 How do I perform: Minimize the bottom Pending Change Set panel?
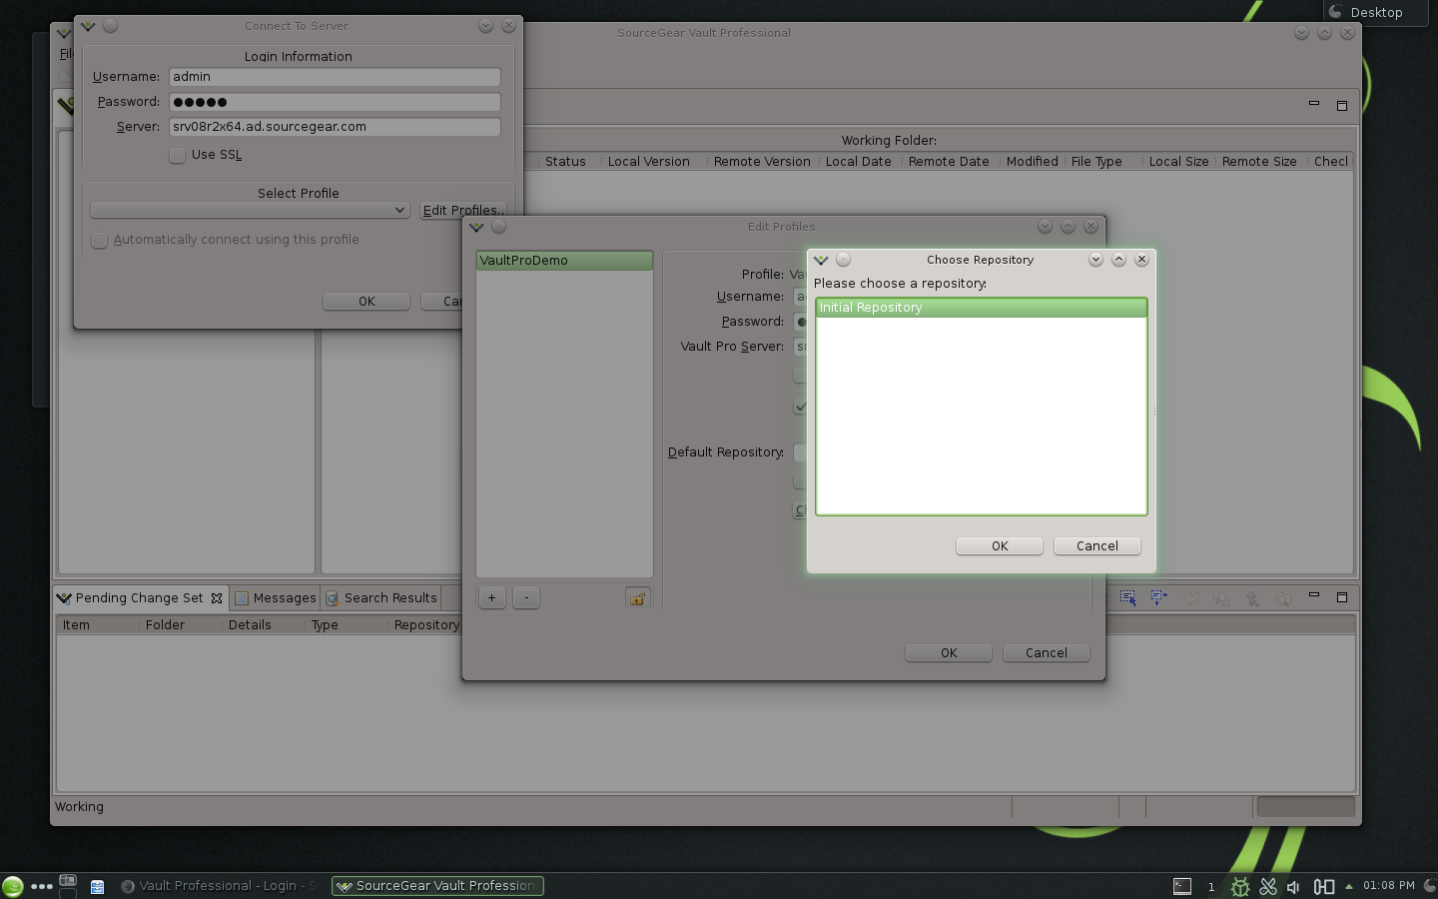(1314, 596)
